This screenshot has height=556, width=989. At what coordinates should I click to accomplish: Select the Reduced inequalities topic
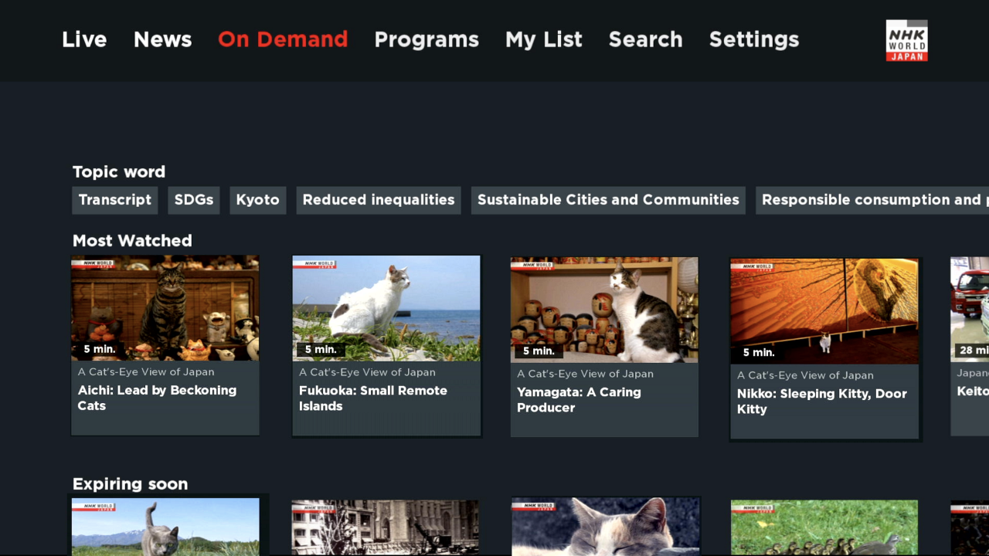point(378,200)
